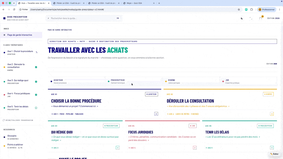Close the Régie — Quiz GSA tab
This screenshot has height=159, width=283.
click(x=154, y=3)
